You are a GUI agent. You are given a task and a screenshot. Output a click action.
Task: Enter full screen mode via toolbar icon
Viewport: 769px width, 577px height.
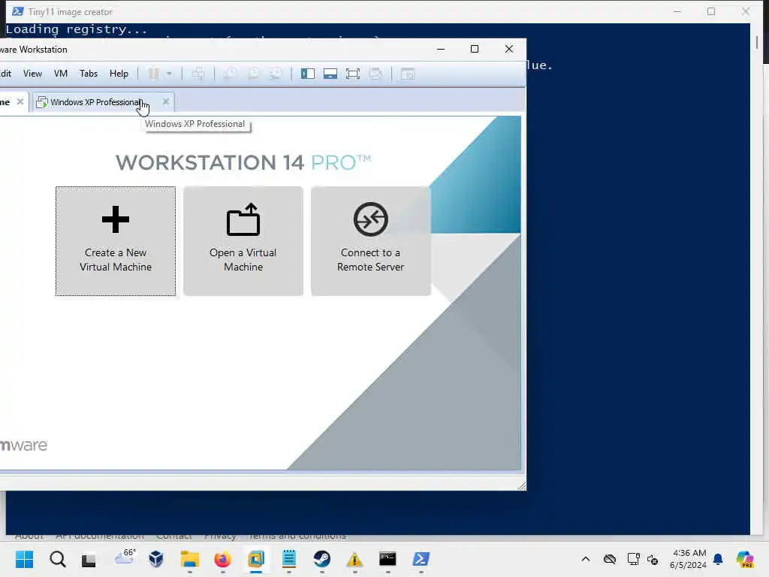(353, 74)
